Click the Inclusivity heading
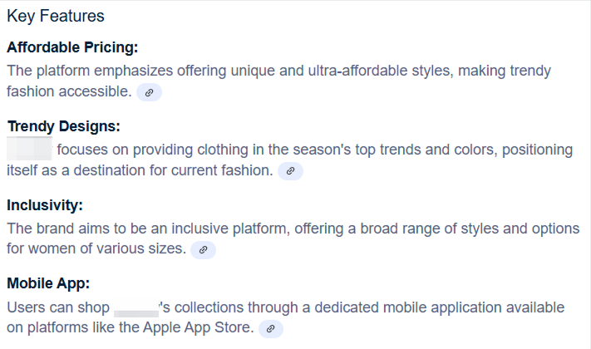 click(x=45, y=204)
